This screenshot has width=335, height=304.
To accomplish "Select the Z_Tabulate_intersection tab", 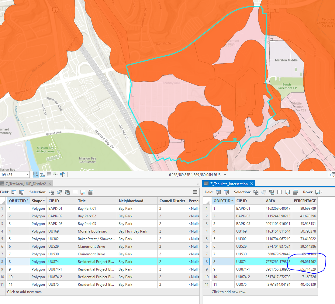I will coord(230,184).
